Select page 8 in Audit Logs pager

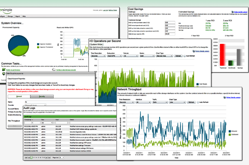[44, 157]
